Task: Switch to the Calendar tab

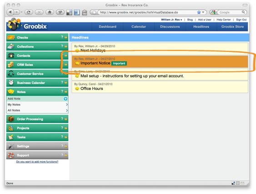Action: click(139, 27)
